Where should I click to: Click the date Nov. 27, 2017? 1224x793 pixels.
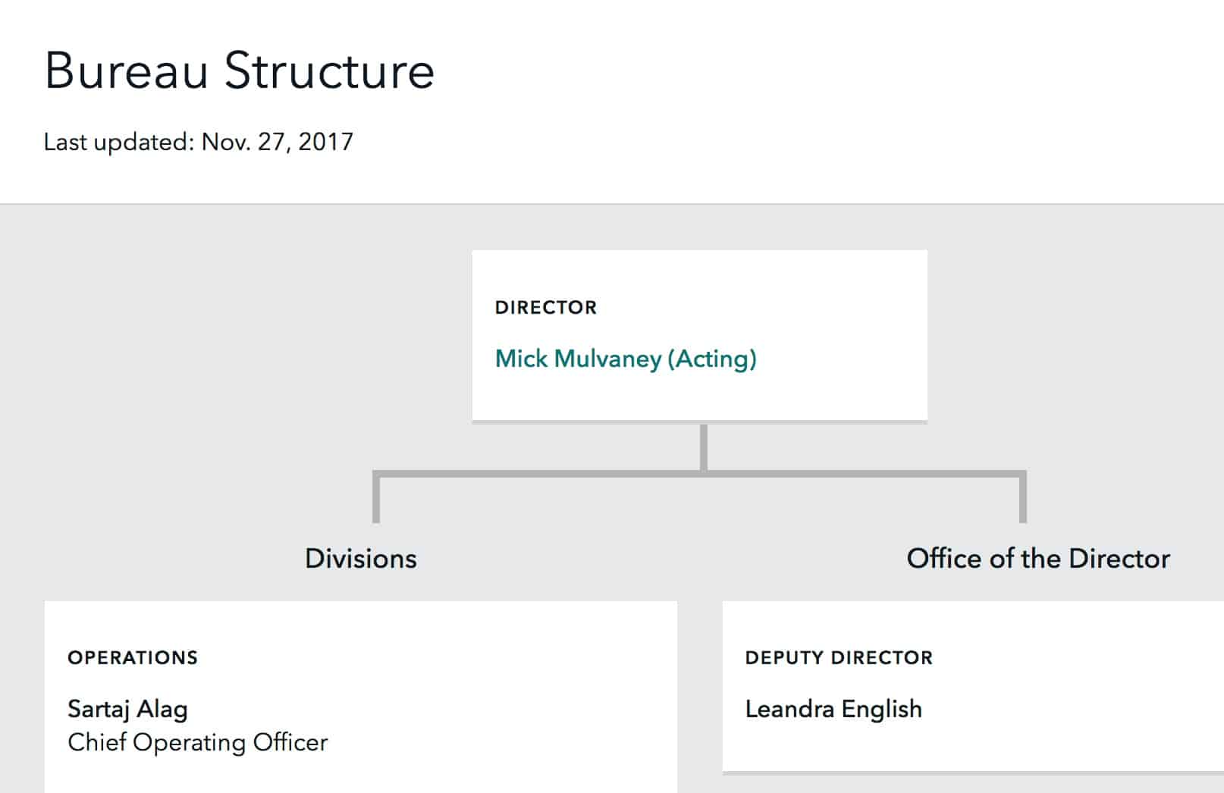pos(278,142)
